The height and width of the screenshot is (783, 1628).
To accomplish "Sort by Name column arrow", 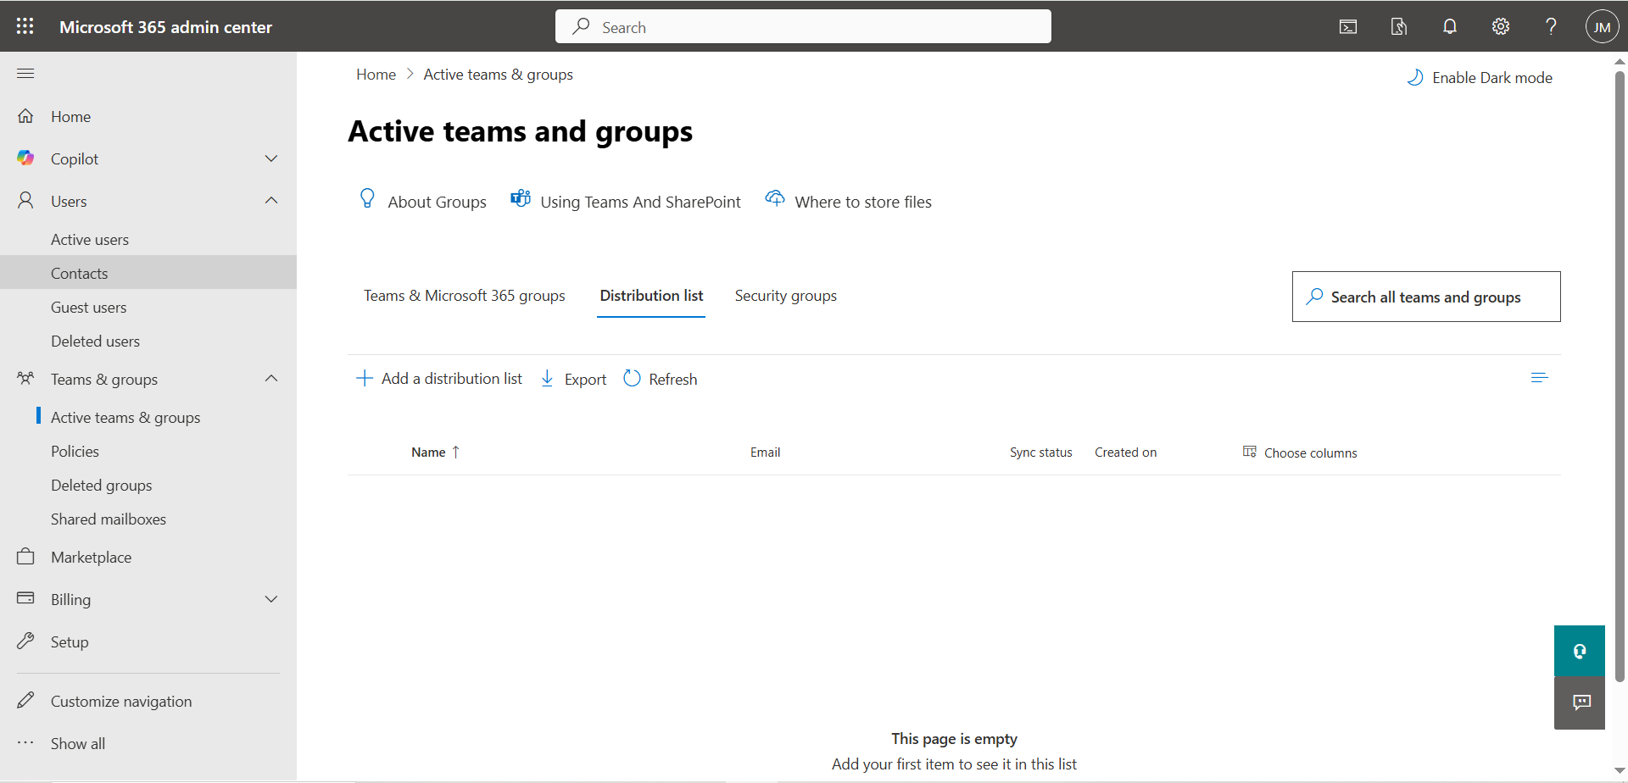I will (456, 452).
